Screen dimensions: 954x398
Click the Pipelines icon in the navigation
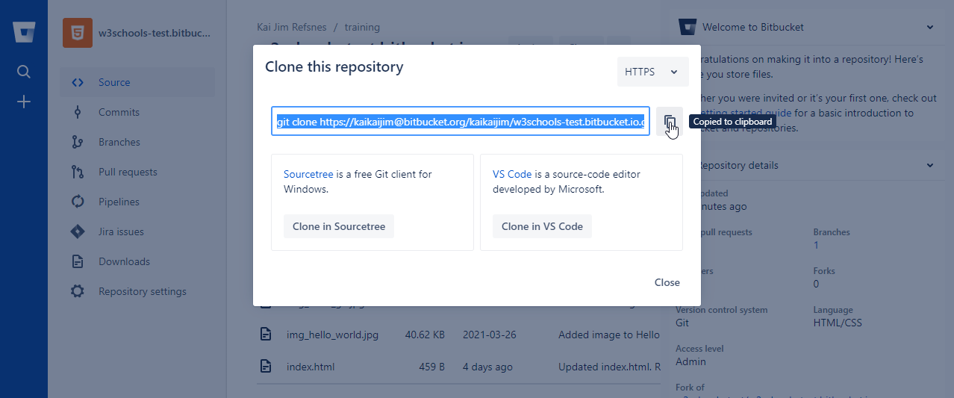pyautogui.click(x=78, y=202)
